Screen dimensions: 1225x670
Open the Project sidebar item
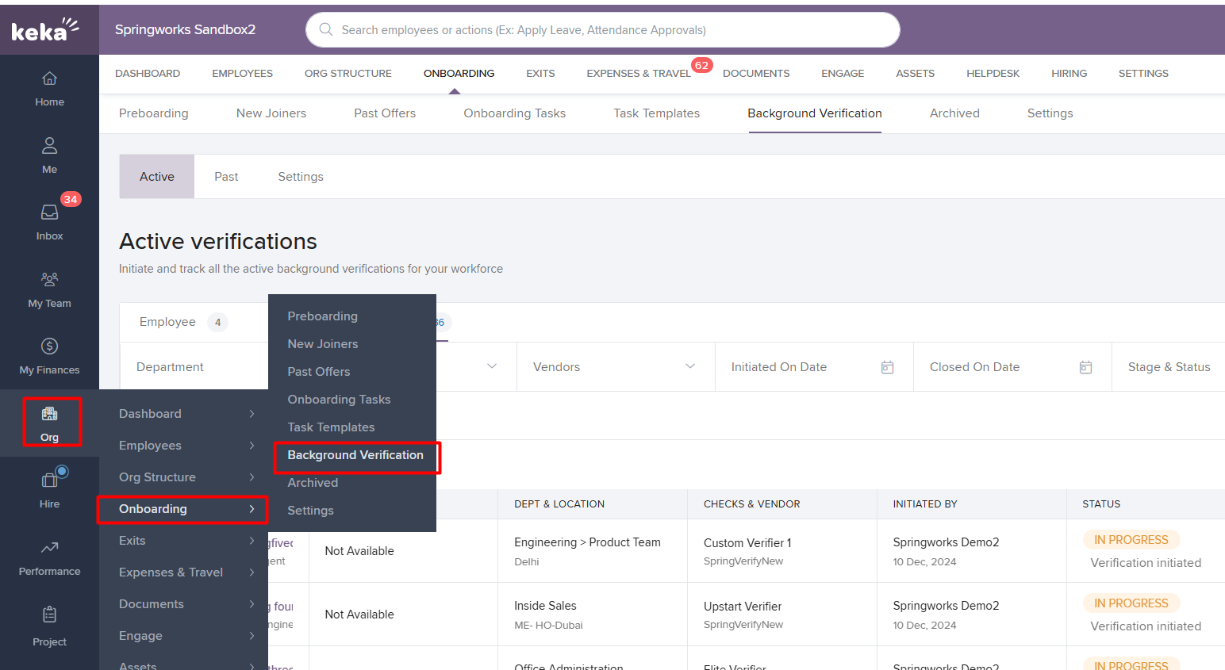[x=49, y=626]
